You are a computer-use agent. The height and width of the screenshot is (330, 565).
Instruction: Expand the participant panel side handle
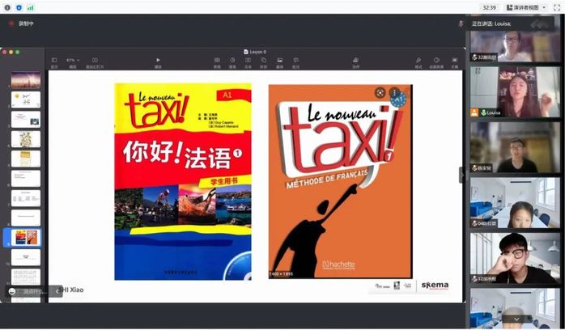pos(462,175)
